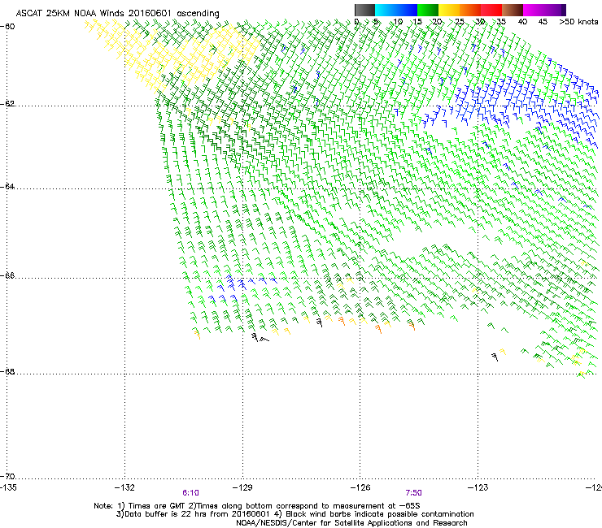Click the cyan-blue 5-15 knots color segment
The height and width of the screenshot is (528, 602).
(x=396, y=10)
